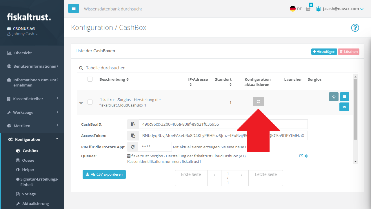Toggle the hamburger sidebar menu button

pyautogui.click(x=74, y=8)
